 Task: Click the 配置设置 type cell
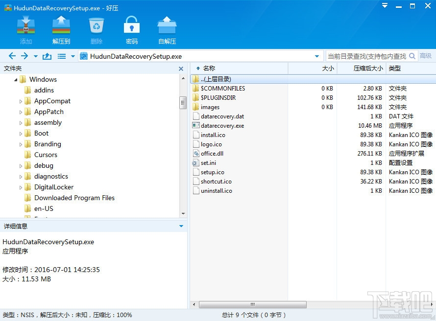(401, 163)
